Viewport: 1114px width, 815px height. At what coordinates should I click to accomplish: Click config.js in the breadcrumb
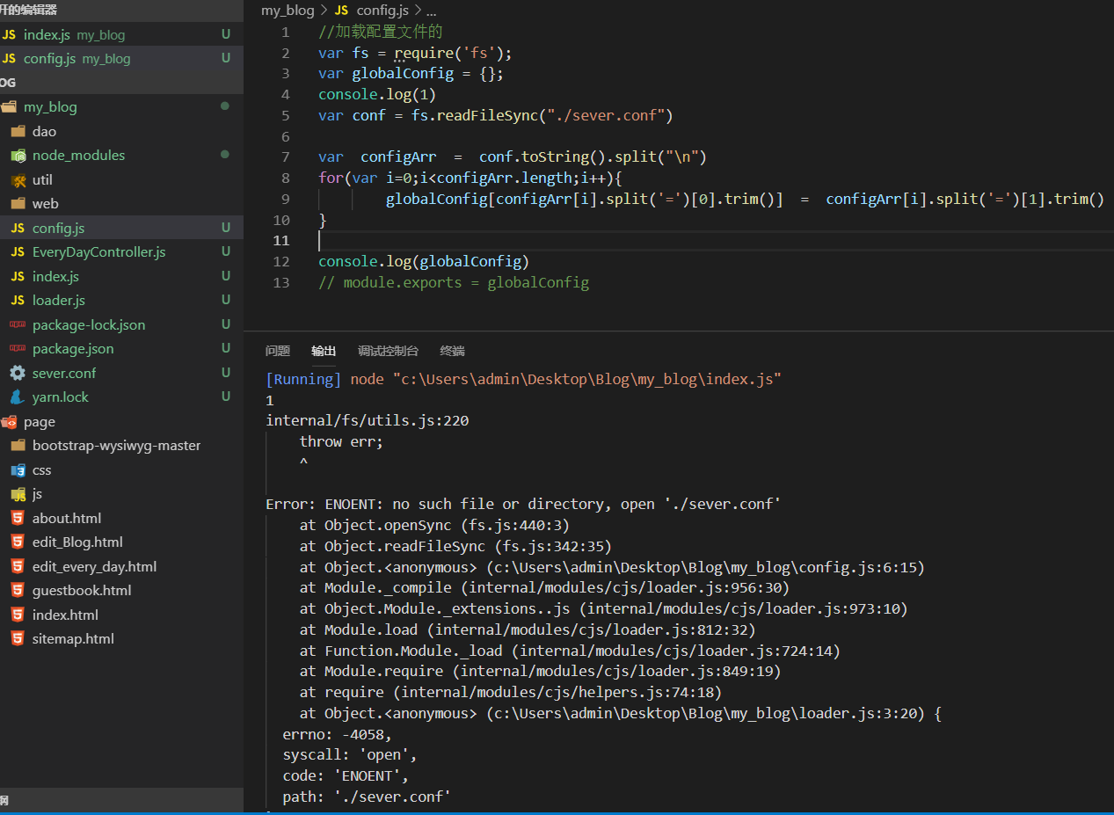tap(381, 11)
